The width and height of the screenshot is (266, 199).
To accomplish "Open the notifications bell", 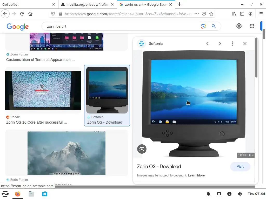I will (208, 194).
